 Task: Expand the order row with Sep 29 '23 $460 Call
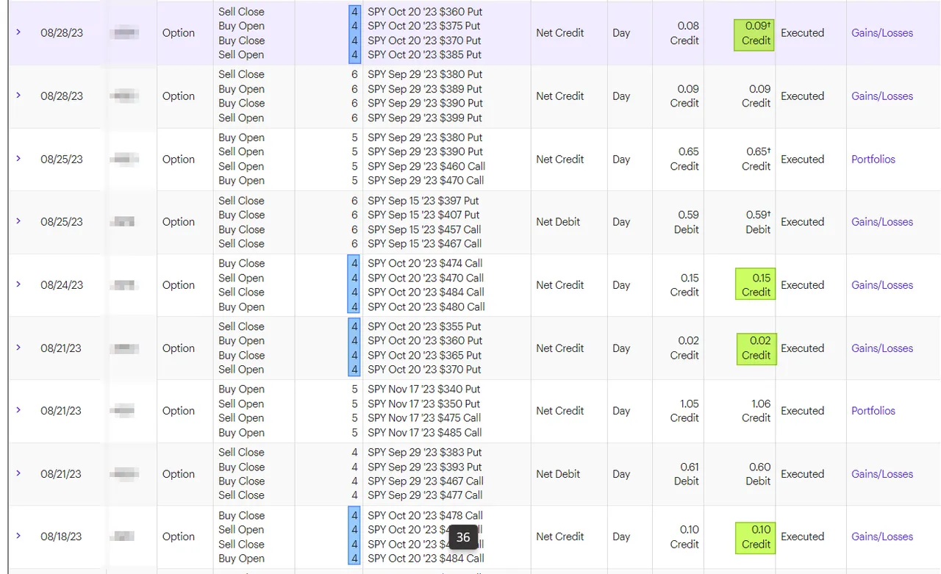(x=18, y=159)
